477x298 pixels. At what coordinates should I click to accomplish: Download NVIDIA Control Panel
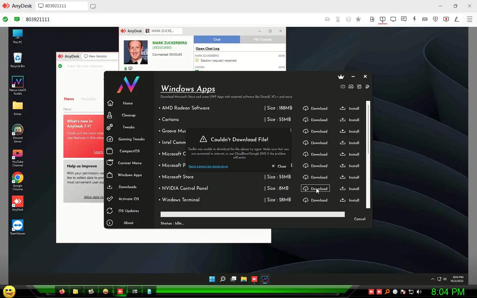point(315,188)
